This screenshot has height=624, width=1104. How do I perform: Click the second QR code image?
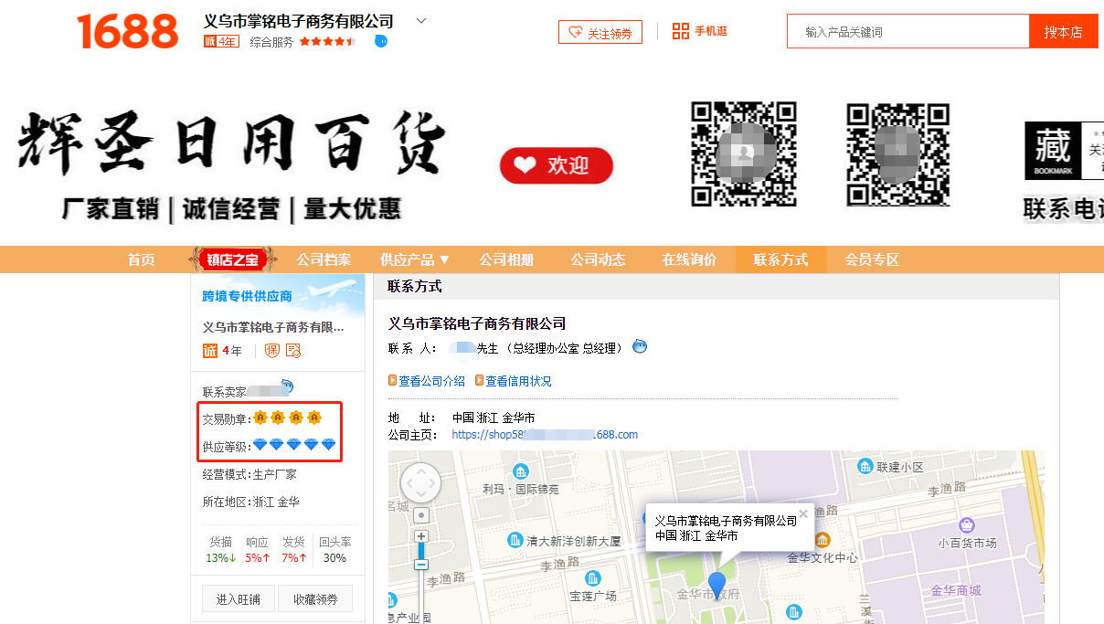899,153
